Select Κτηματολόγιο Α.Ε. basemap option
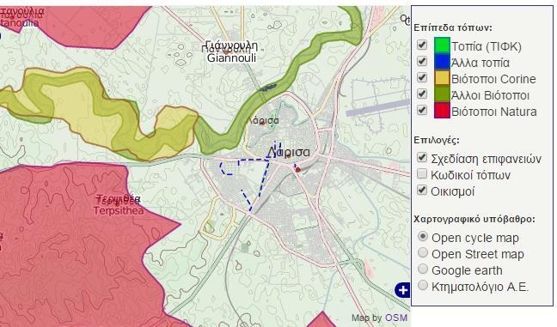Screen dimensions: 557x327 tap(423, 285)
